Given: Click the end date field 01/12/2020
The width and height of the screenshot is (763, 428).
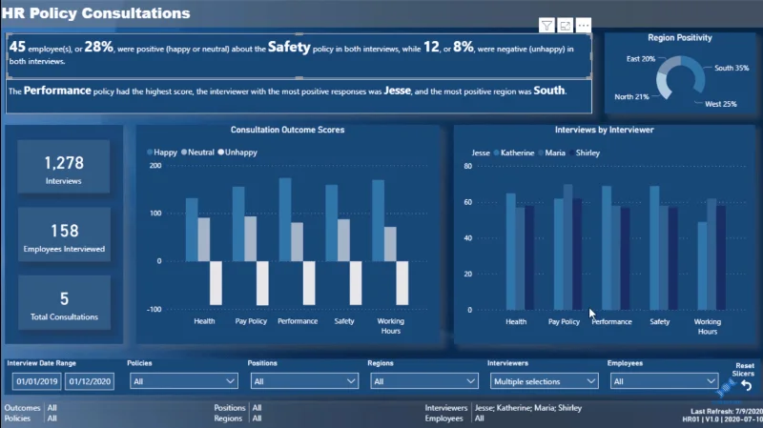Looking at the screenshot, I should (90, 381).
